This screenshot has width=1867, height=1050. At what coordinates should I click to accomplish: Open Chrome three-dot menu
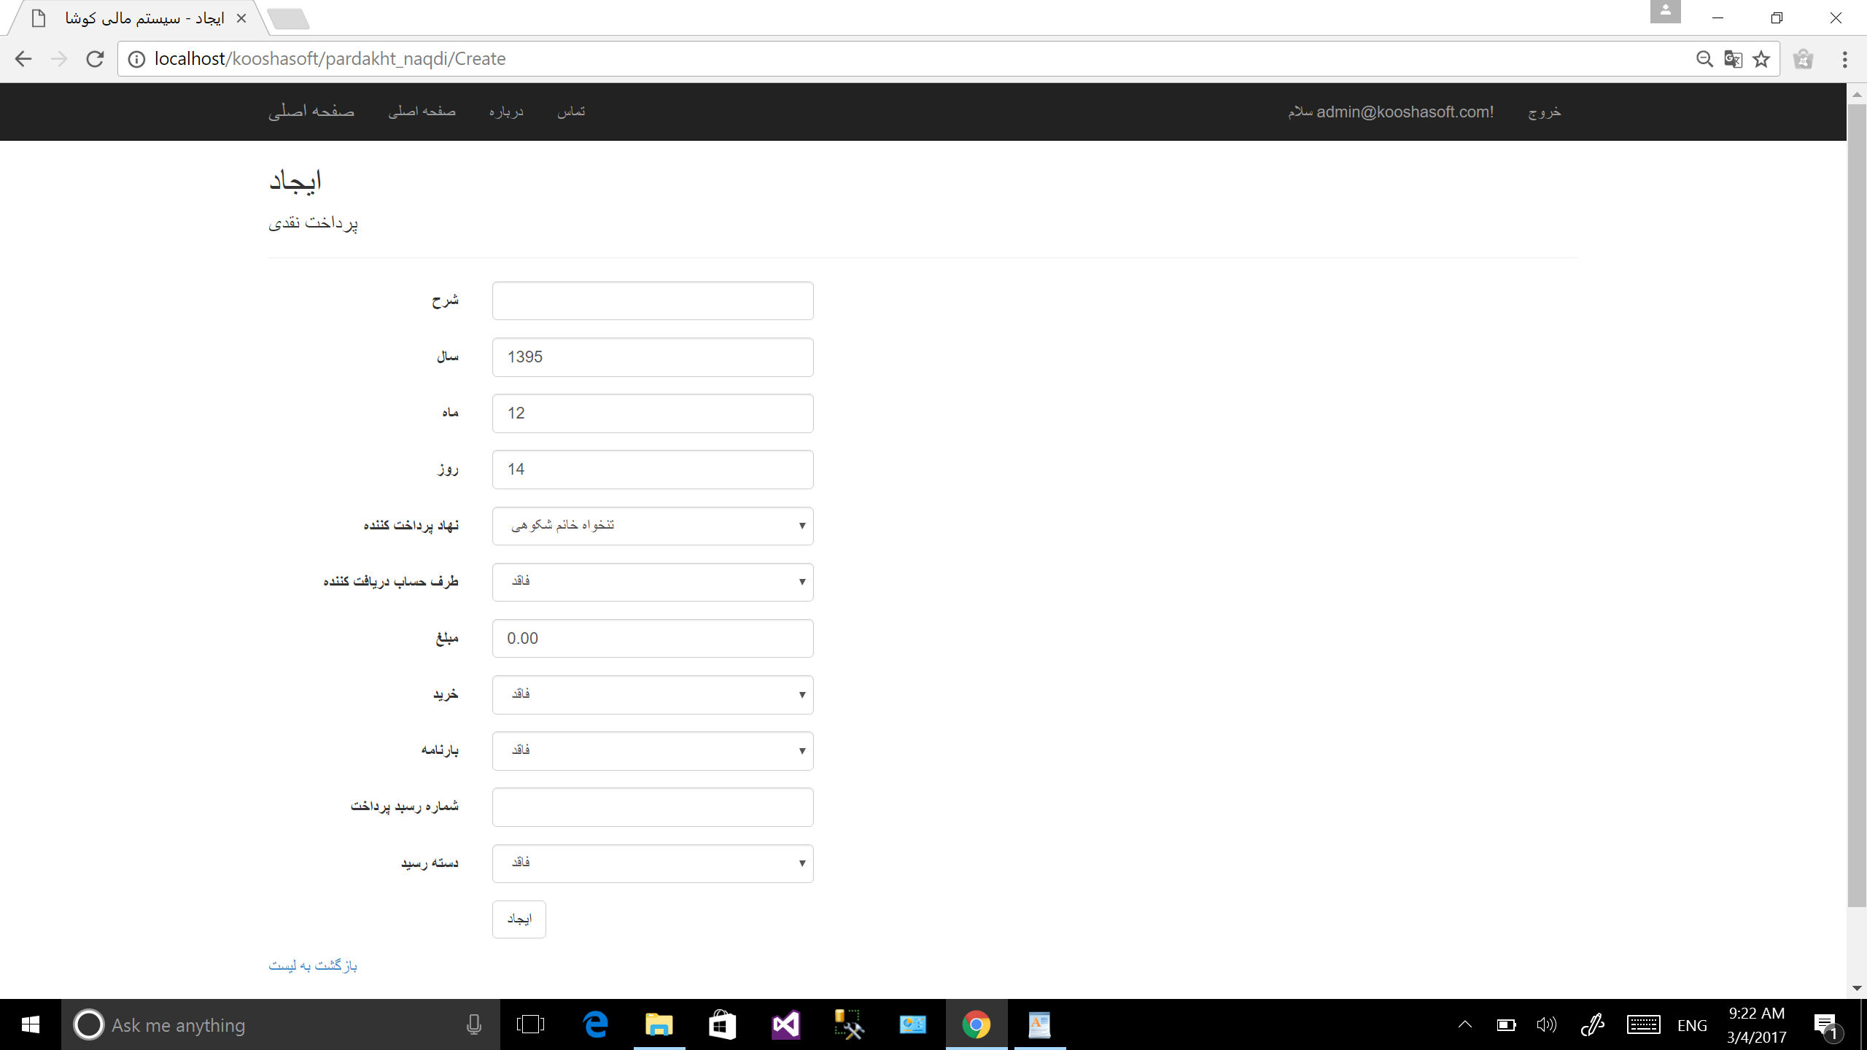[x=1844, y=59]
